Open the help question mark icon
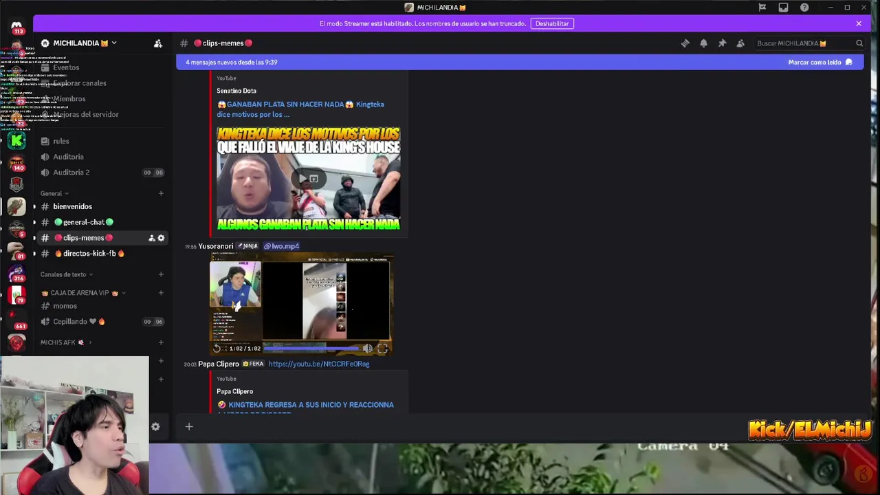Image resolution: width=880 pixels, height=495 pixels. [804, 8]
